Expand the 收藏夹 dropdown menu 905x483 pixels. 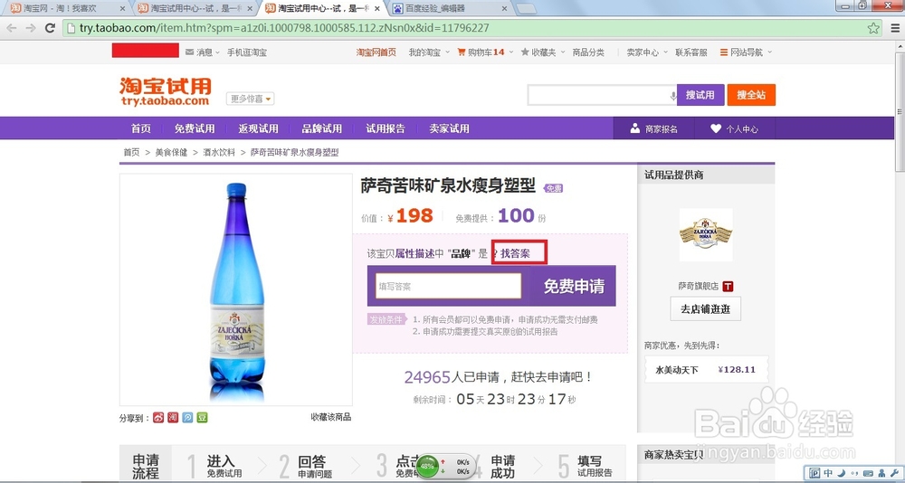coord(543,52)
